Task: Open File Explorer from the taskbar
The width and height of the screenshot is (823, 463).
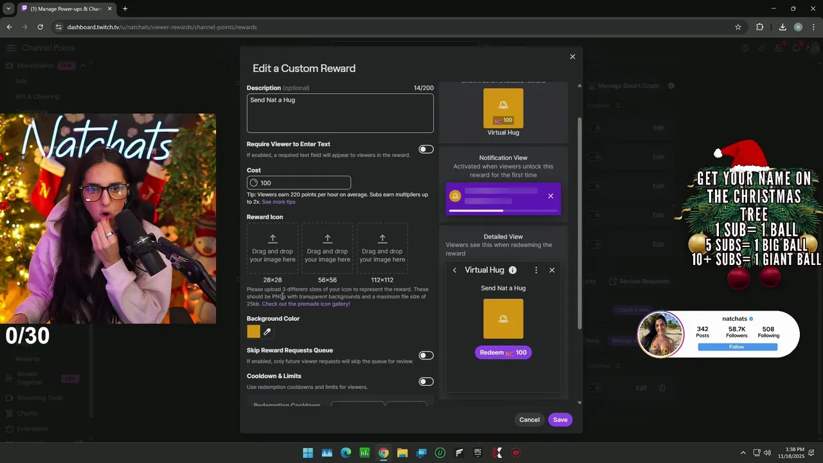Action: click(402, 453)
